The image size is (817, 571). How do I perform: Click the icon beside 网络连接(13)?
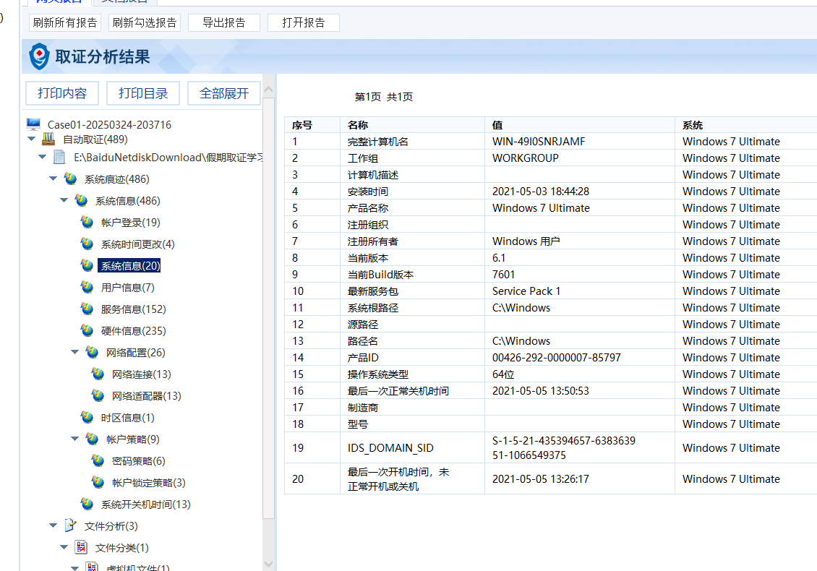tap(98, 374)
